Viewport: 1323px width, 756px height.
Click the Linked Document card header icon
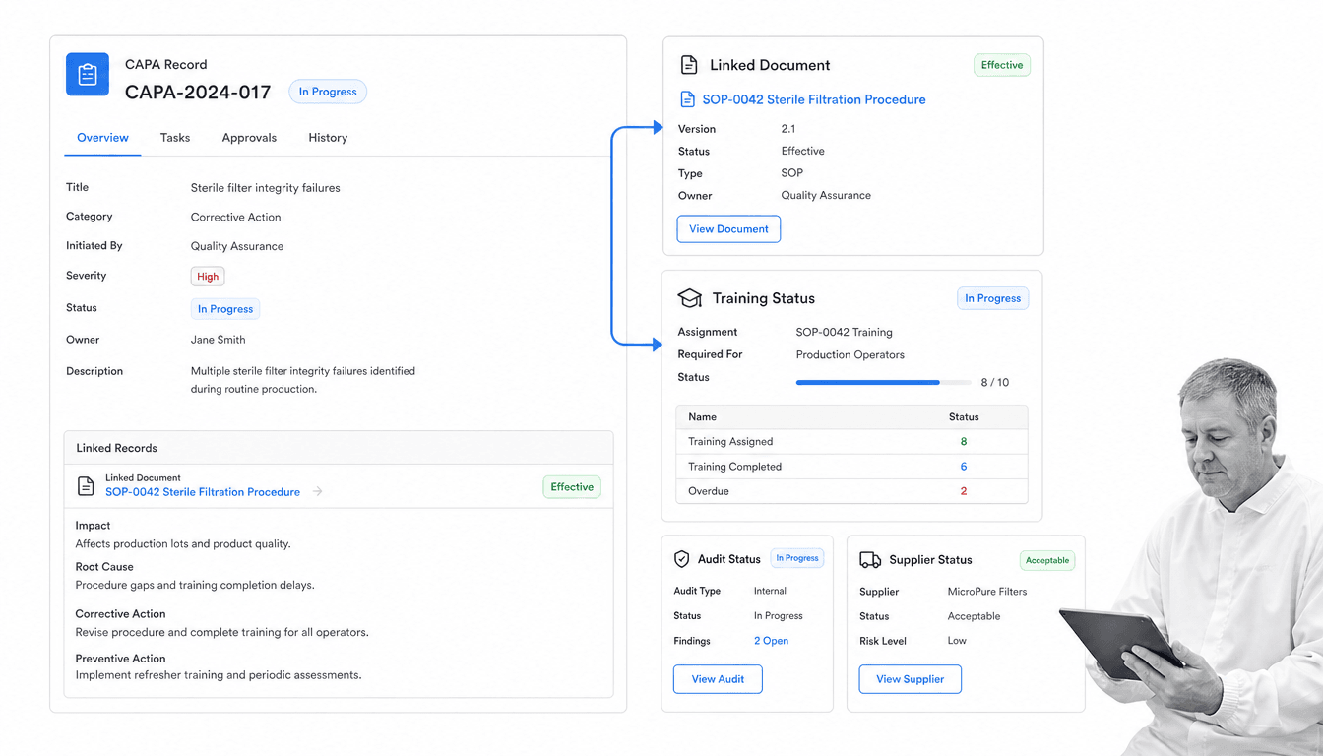(x=689, y=65)
